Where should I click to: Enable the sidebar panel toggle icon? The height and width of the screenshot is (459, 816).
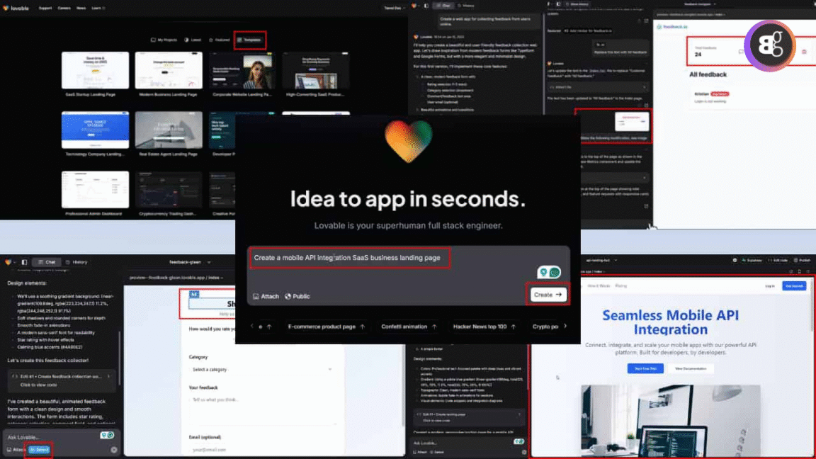(23, 261)
